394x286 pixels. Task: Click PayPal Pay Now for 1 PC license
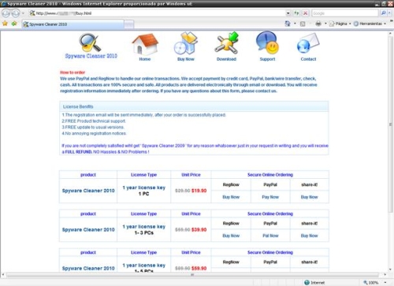(270, 197)
